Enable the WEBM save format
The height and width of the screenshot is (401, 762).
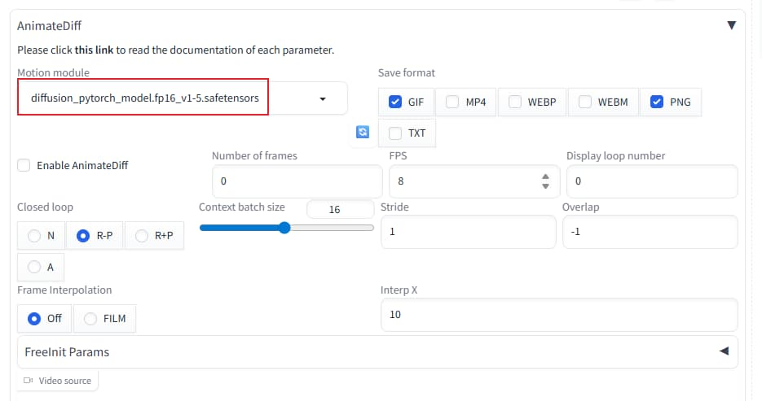coord(585,102)
